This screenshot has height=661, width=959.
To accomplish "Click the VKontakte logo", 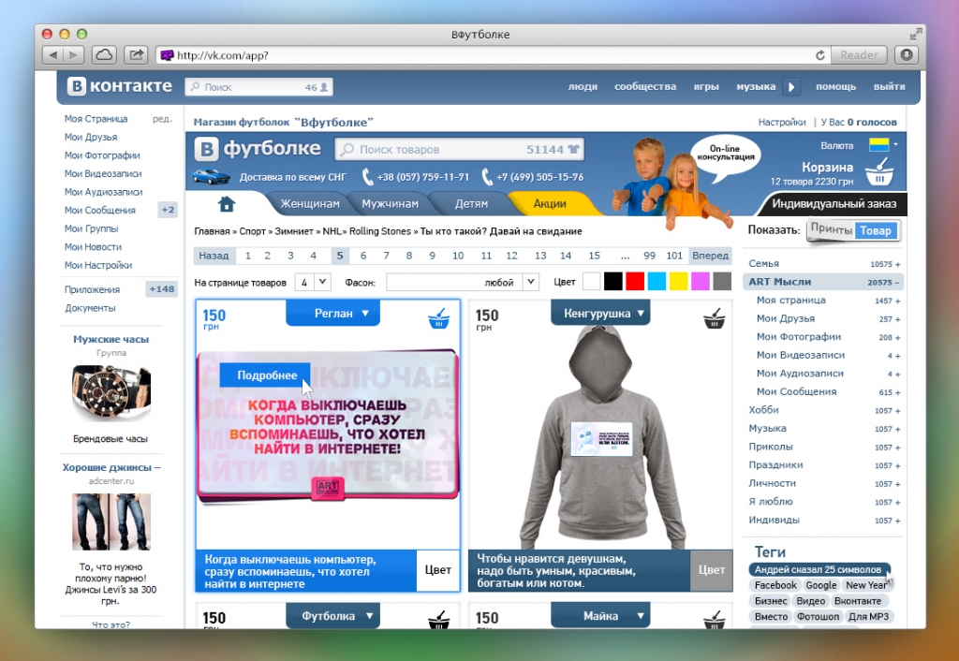I will click(119, 86).
